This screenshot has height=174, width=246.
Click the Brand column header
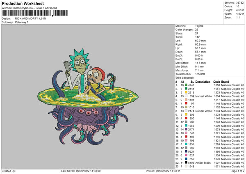click(225, 82)
